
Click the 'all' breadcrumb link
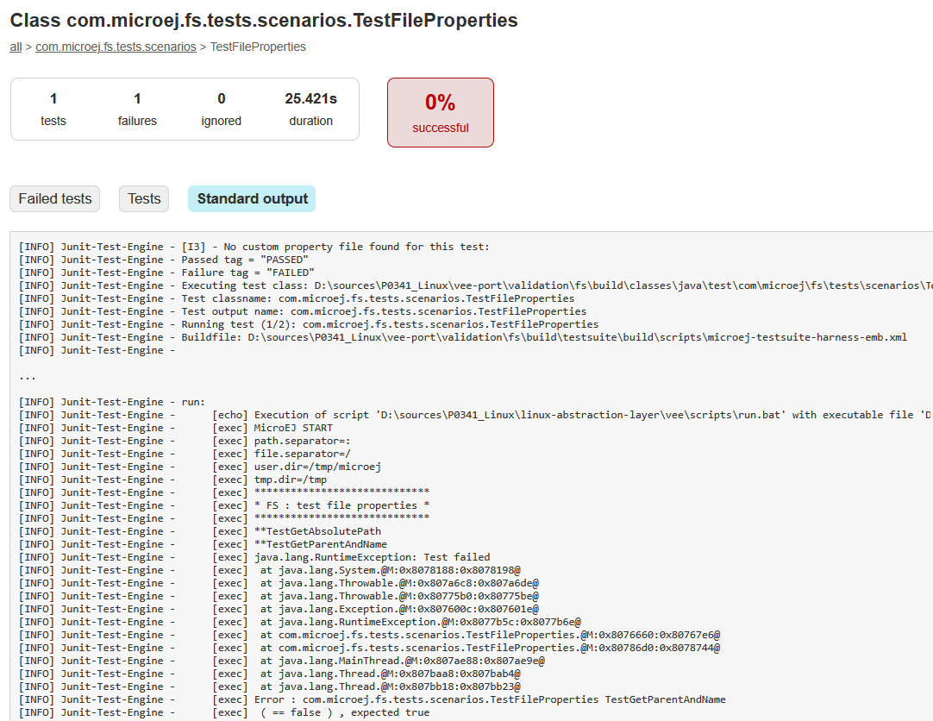tap(16, 47)
